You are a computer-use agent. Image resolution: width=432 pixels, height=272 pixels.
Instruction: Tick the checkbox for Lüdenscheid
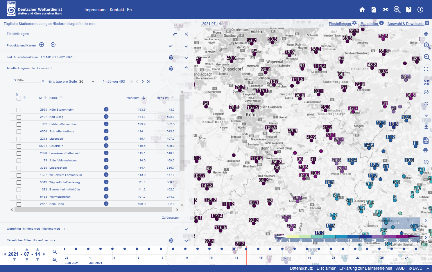pyautogui.click(x=19, y=168)
